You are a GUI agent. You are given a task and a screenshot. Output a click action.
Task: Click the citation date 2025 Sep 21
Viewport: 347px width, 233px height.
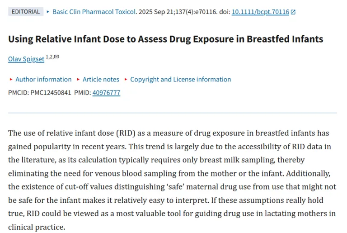[156, 12]
